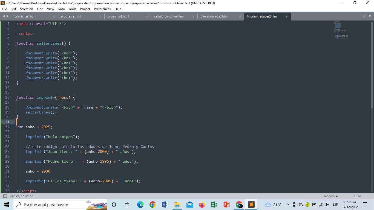Click battery status tray icon
Image resolution: width=374 pixels, height=210 pixels.
pyautogui.click(x=314, y=205)
